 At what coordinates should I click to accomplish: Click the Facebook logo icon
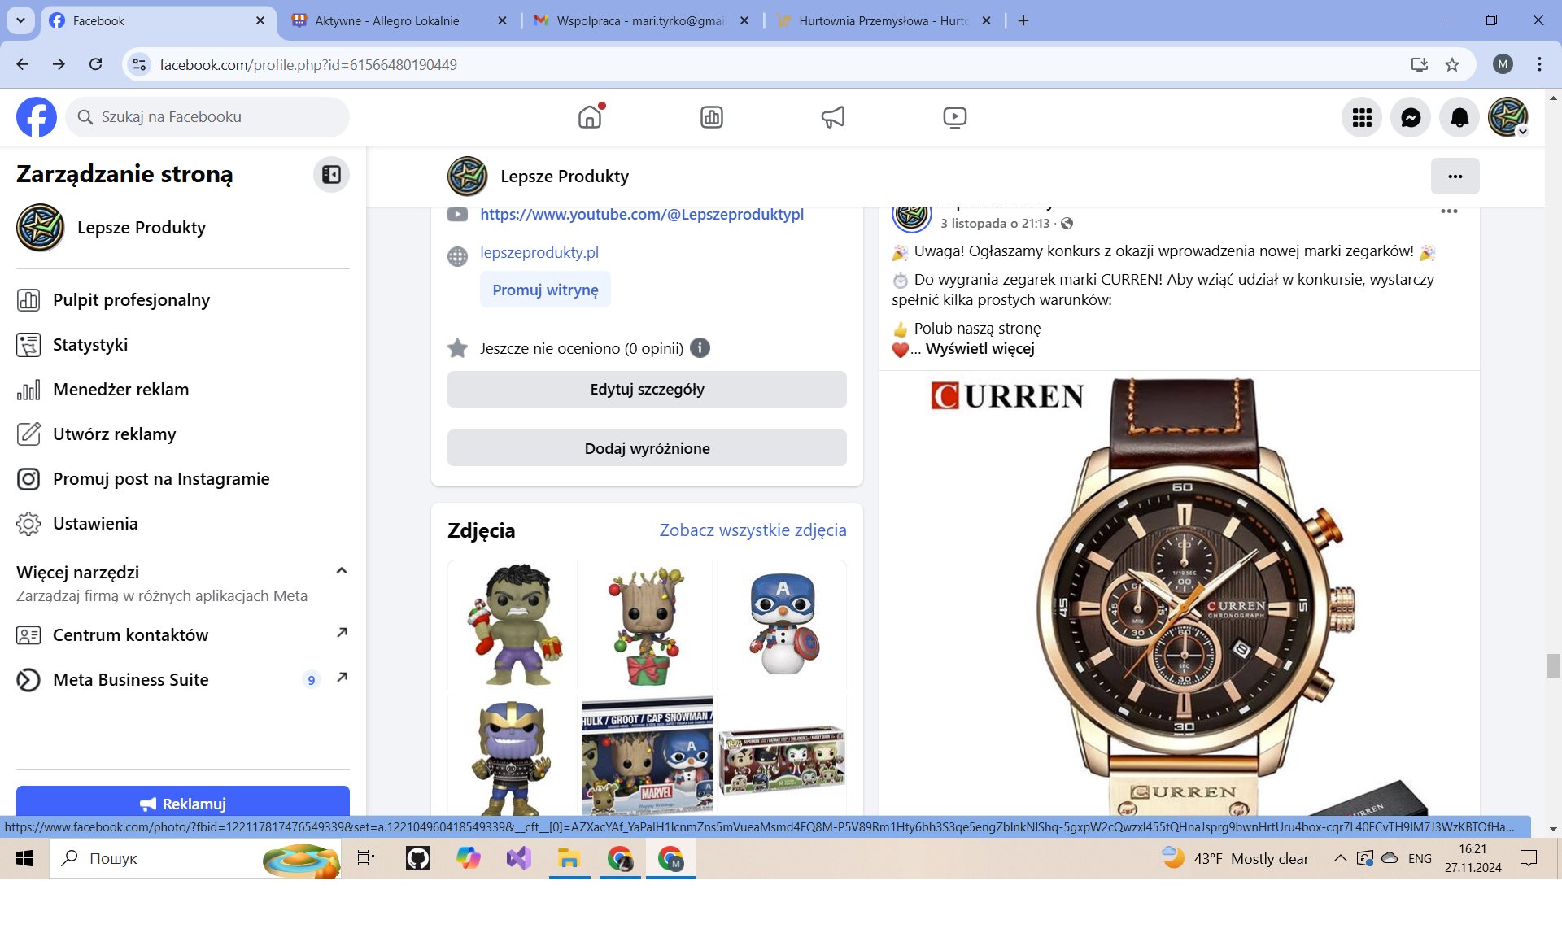[x=37, y=117]
